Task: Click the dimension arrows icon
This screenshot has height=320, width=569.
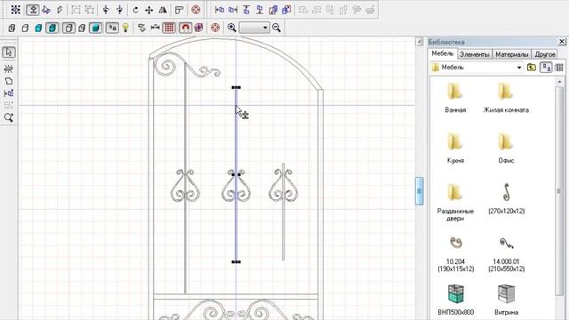Action: 156,28
